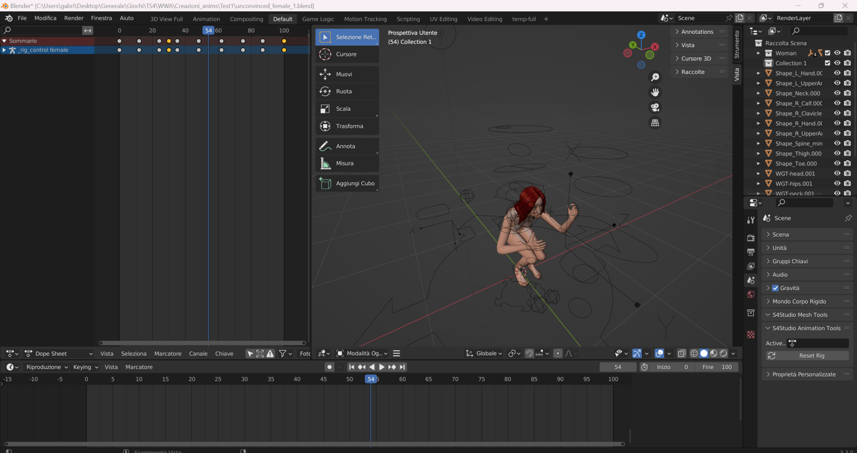The height and width of the screenshot is (453, 857).
Task: Uncheck the Collection 1 exclude checkbox
Action: pos(828,63)
